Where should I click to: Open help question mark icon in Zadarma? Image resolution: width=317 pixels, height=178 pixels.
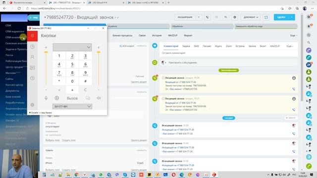pos(32,78)
